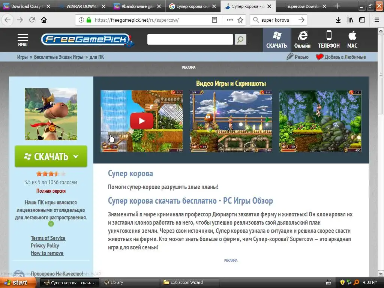Open the Firefox hamburger application menu

(x=377, y=20)
